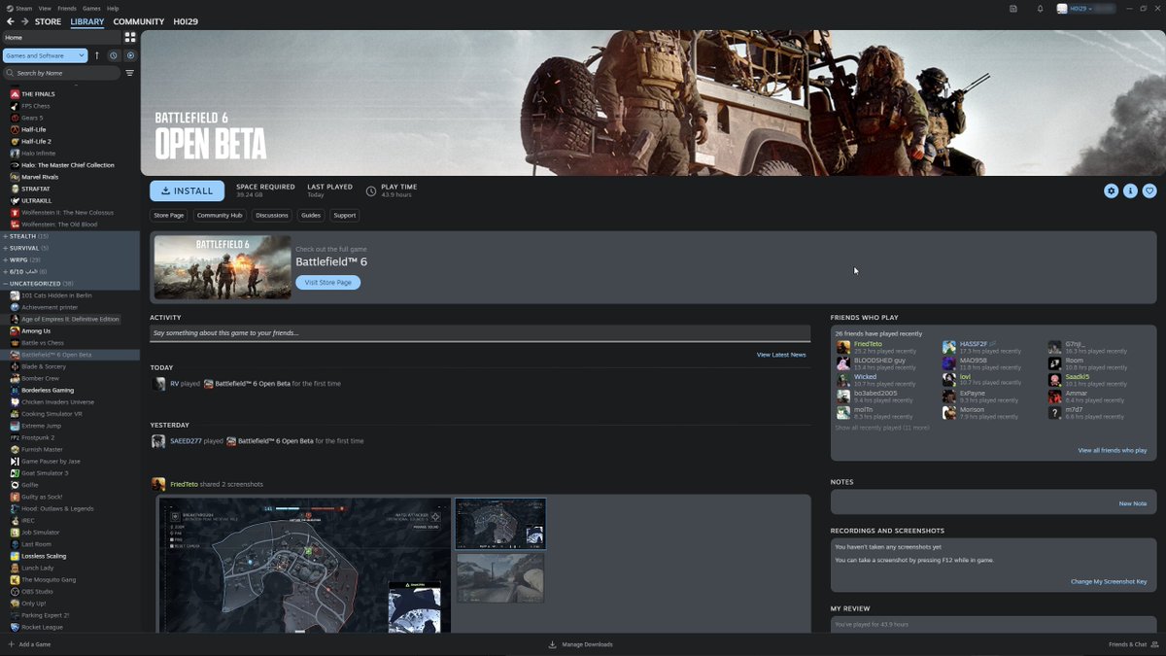The width and height of the screenshot is (1166, 656).
Task: Click m7d7's unknown avatar icon
Action: [x=1054, y=413]
